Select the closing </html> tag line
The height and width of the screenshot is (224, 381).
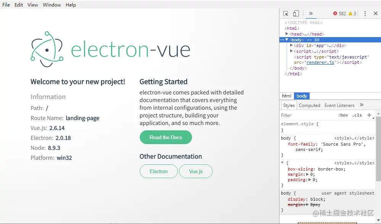coord(294,74)
